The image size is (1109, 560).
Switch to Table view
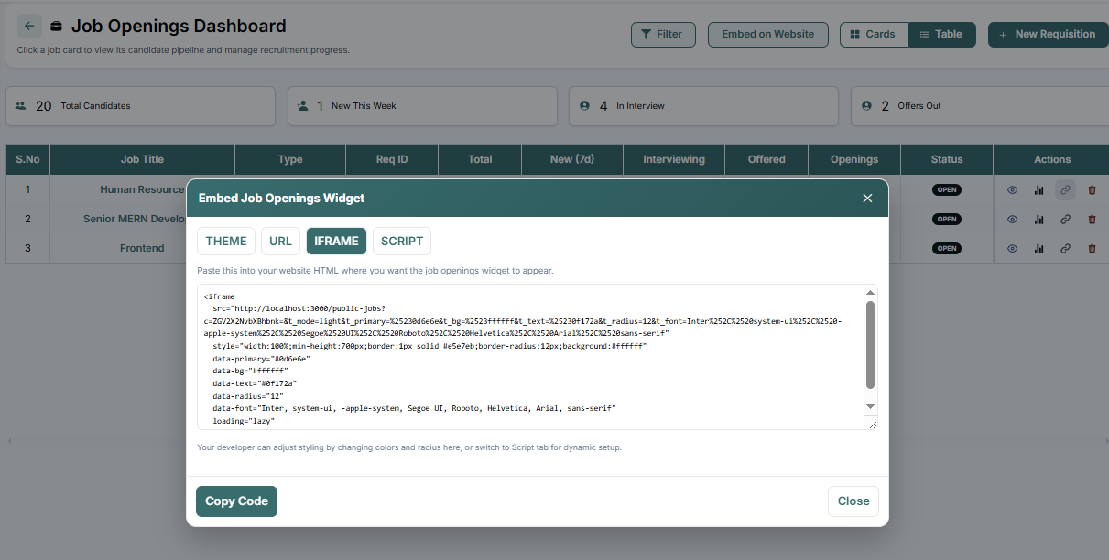[941, 35]
